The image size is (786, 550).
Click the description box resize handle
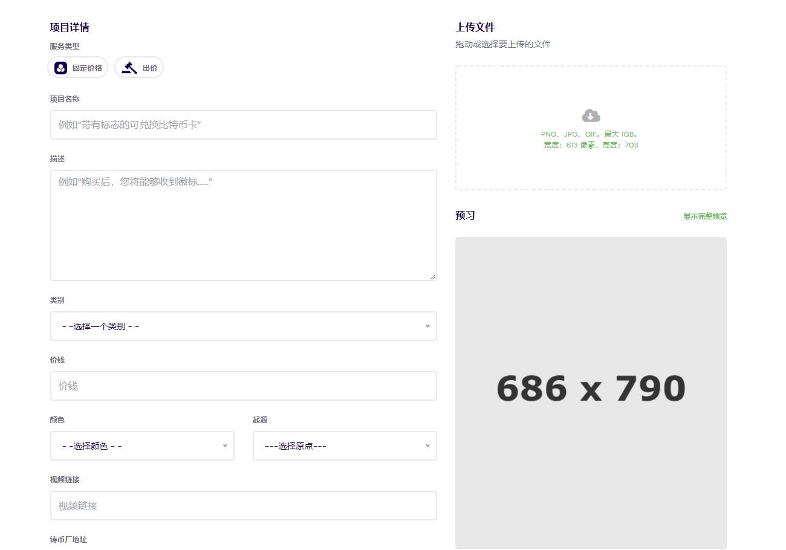click(432, 276)
